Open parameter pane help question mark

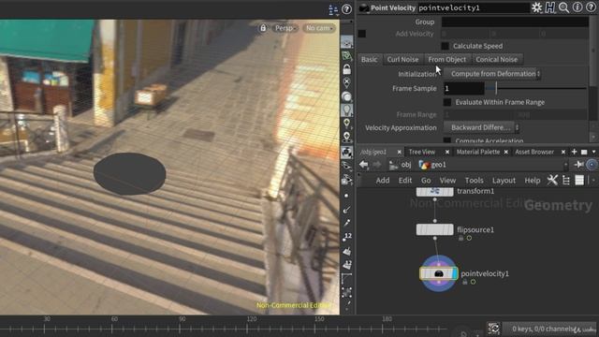point(591,7)
